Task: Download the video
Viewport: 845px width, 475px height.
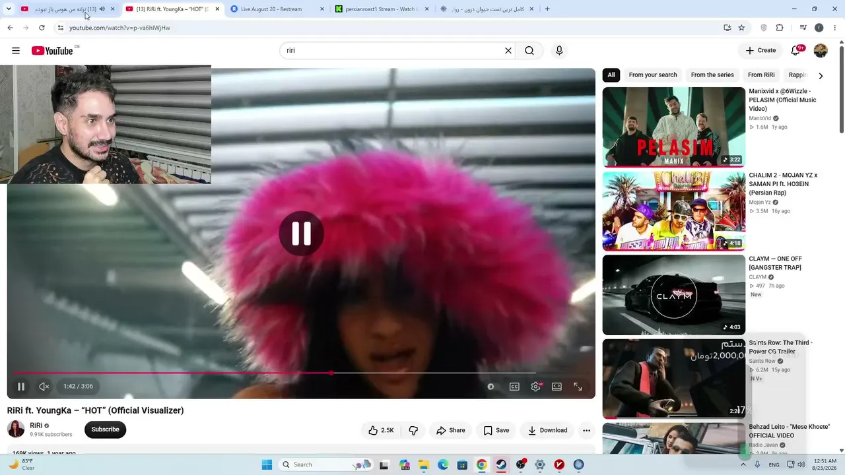Action: [547, 430]
